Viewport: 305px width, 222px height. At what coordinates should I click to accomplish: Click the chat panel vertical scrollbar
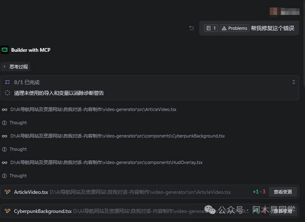(304, 43)
